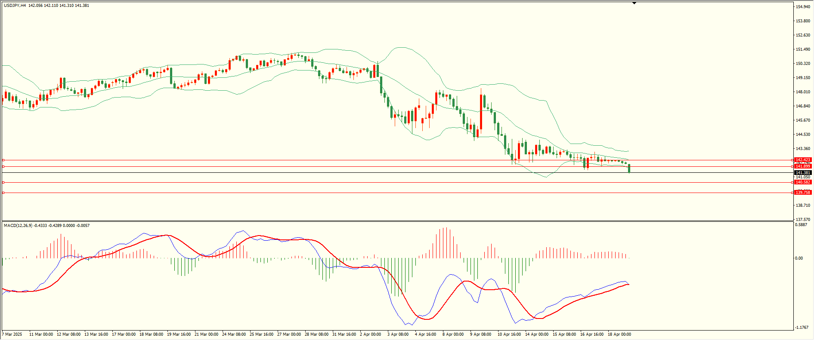Viewport: 814px width, 340px height.
Task: Click the 154.940 price scale value
Action: point(803,7)
